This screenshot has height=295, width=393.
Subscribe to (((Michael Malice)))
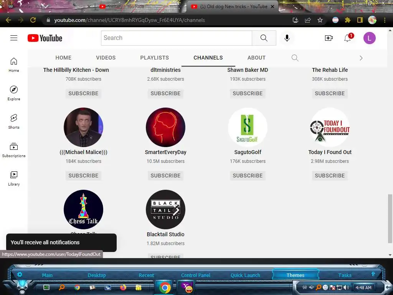tap(83, 176)
